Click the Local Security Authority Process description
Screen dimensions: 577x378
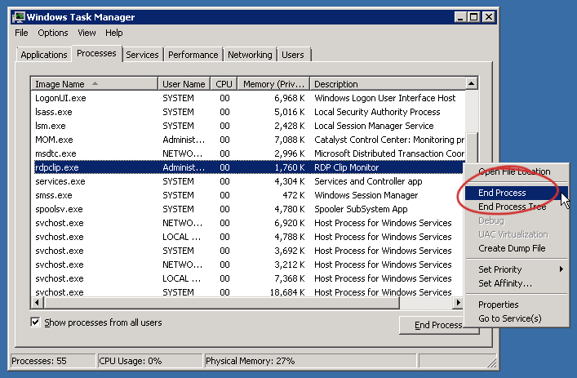[377, 112]
